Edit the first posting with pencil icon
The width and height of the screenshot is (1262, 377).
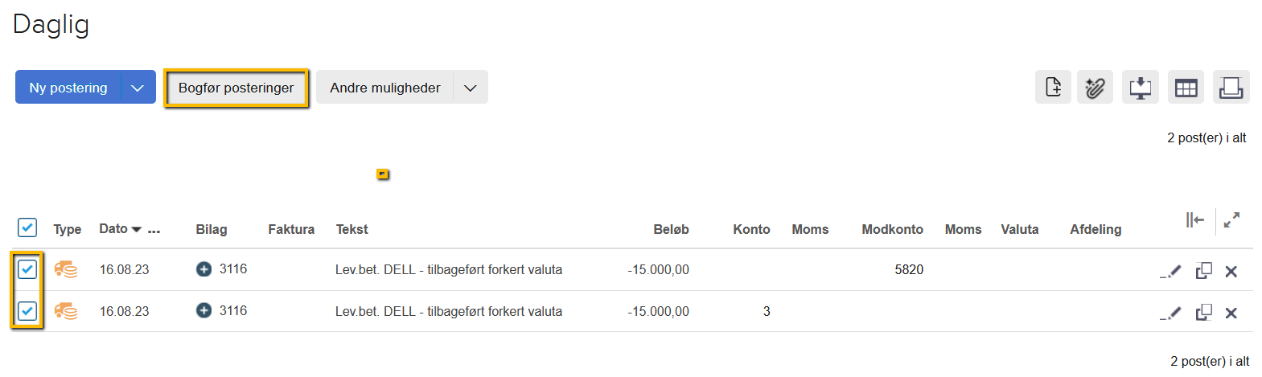coord(1172,271)
